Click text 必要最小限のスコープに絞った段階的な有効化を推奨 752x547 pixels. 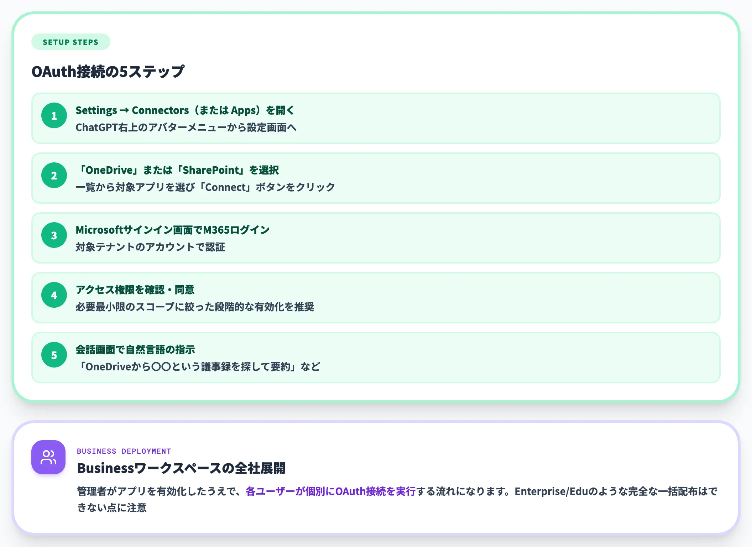[x=195, y=307]
